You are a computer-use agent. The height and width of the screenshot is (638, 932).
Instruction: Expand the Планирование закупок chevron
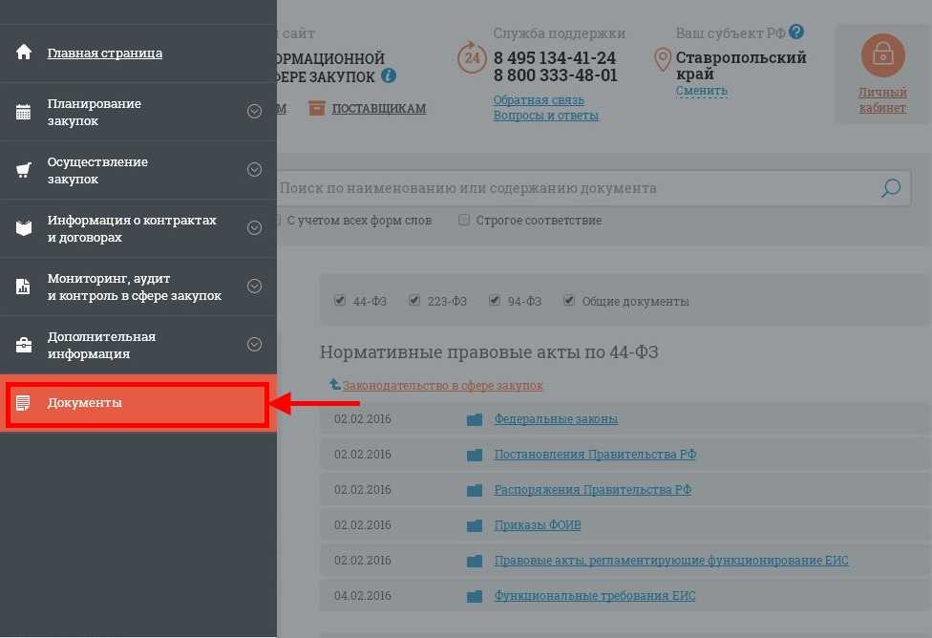tap(254, 112)
